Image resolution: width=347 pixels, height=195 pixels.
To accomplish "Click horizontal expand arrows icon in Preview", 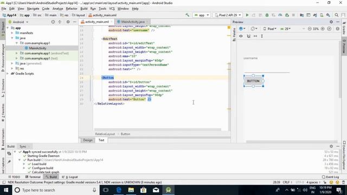I will (x=255, y=36).
